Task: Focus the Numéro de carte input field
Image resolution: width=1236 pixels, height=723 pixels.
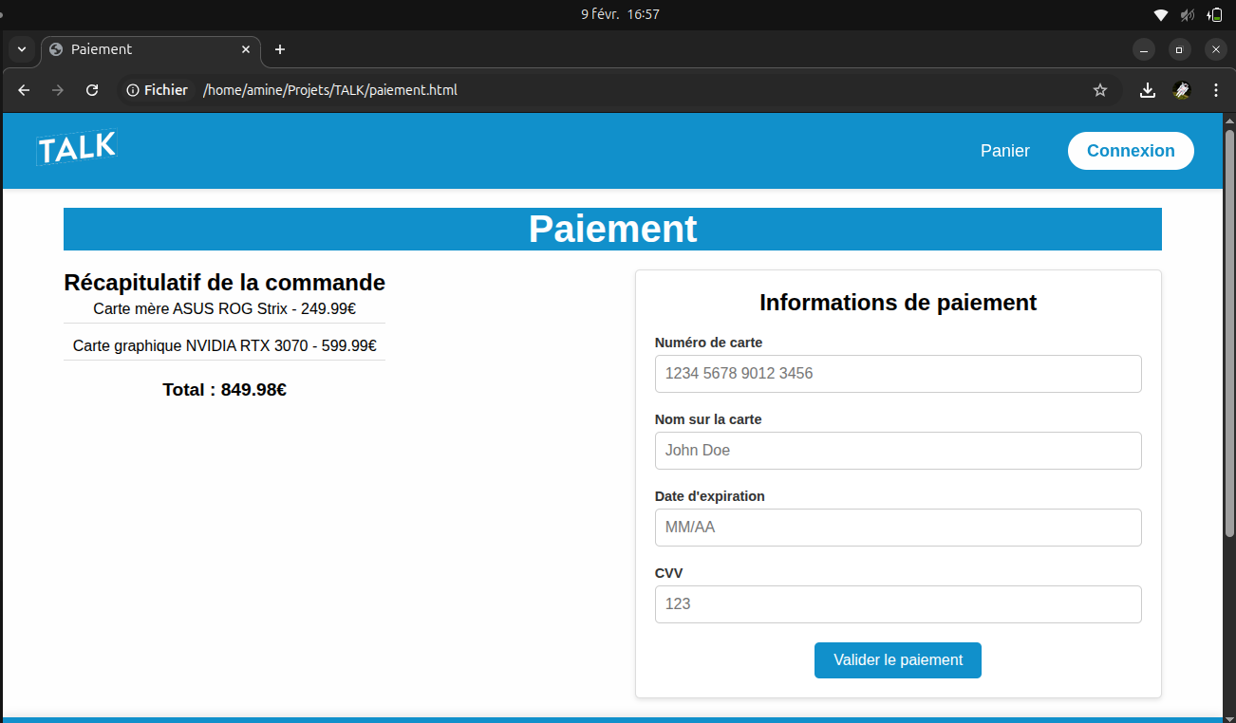Action: point(897,373)
